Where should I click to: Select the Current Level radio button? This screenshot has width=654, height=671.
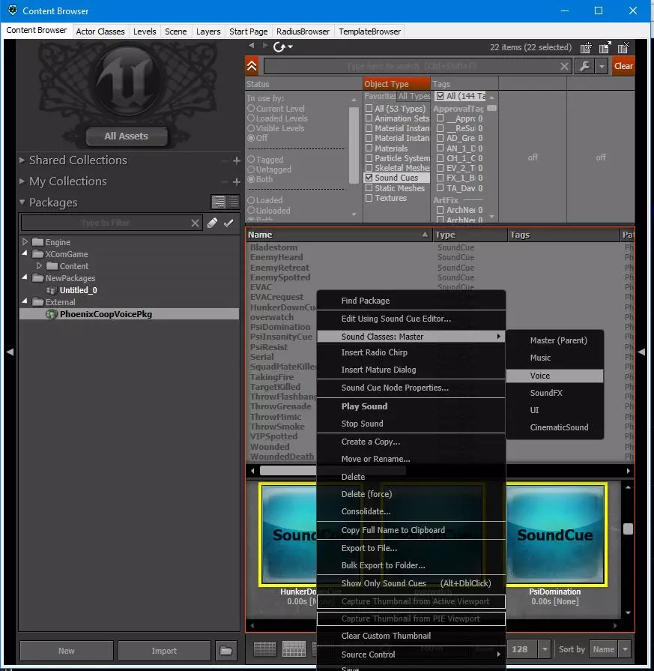[x=251, y=109]
